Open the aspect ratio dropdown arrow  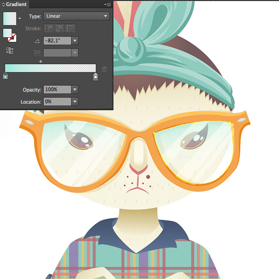[75, 53]
